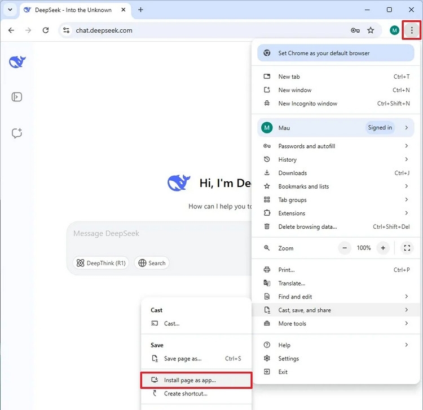
Task: Toggle the Search option in DeepSeek
Action: (x=152, y=263)
